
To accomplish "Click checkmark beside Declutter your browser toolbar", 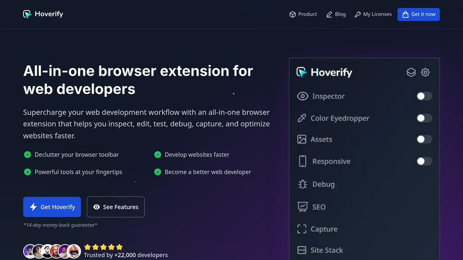I will [x=27, y=155].
